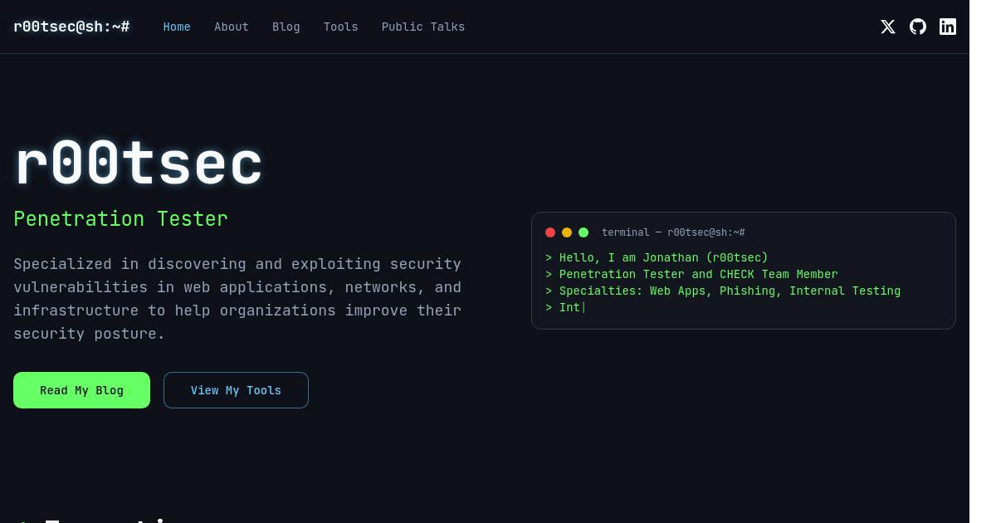Click the terminal title bar text
The width and height of the screenshot is (996, 523).
click(673, 232)
